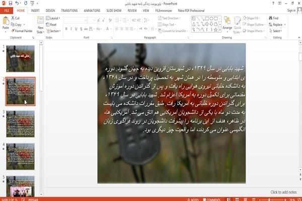Screen dimensions: 302x201
Task: Click Sign in link at top right
Action: coord(291,11)
